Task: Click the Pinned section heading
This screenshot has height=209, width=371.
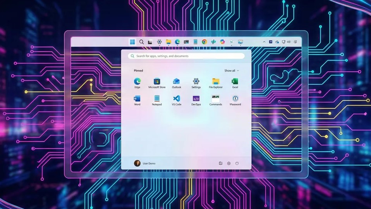Action: coord(138,70)
